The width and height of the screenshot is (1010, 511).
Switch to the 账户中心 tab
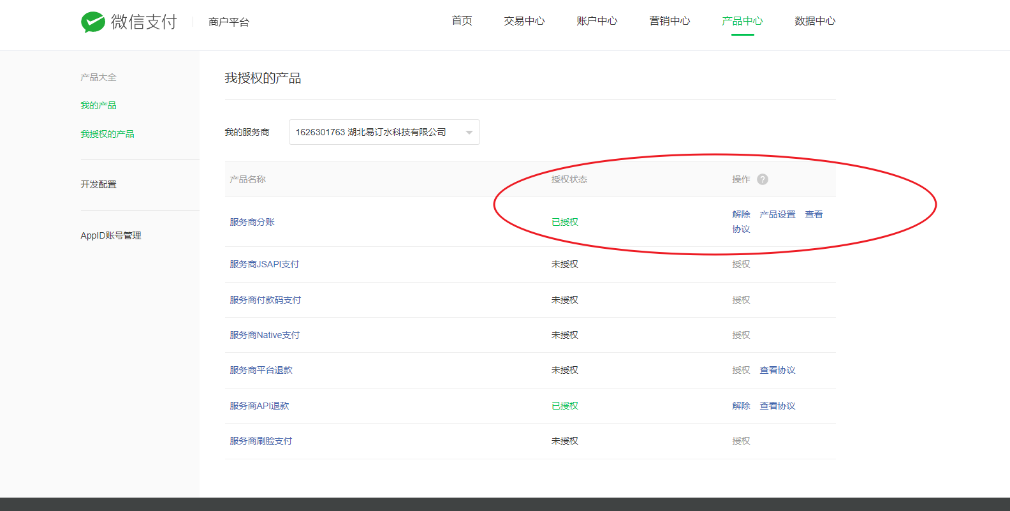[x=597, y=21]
